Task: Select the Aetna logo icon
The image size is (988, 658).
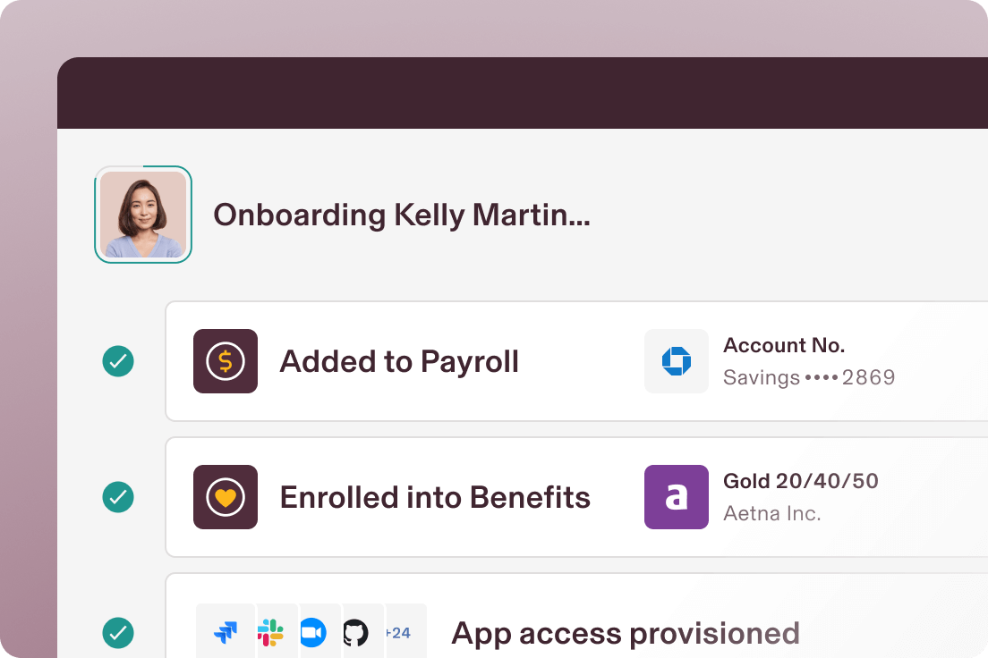Action: pos(676,497)
